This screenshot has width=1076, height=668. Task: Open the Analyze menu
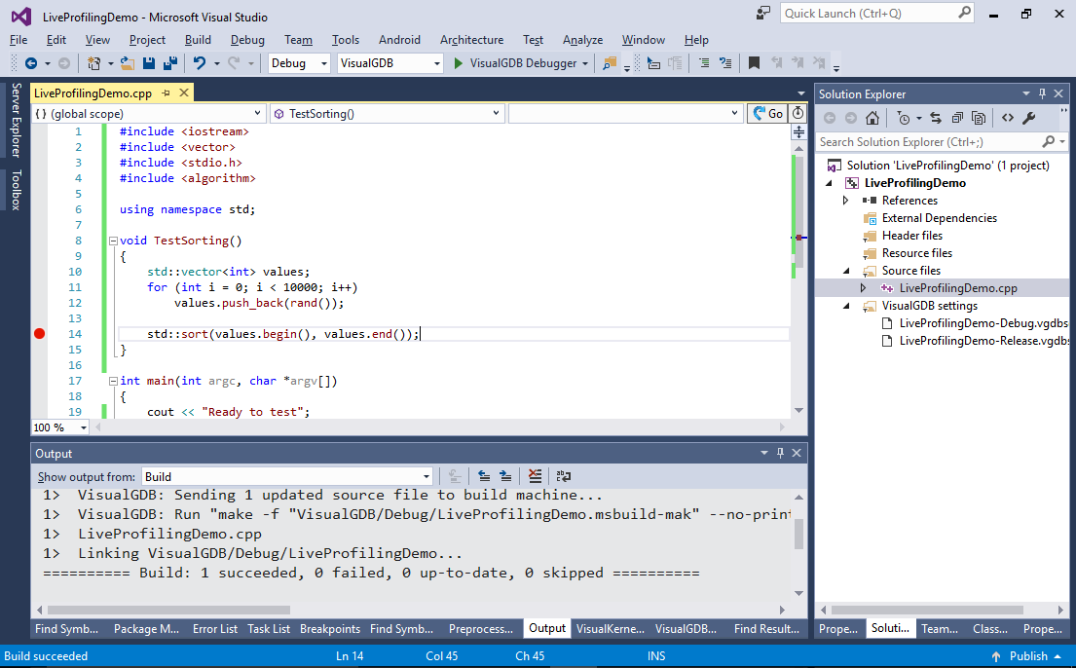(x=582, y=40)
